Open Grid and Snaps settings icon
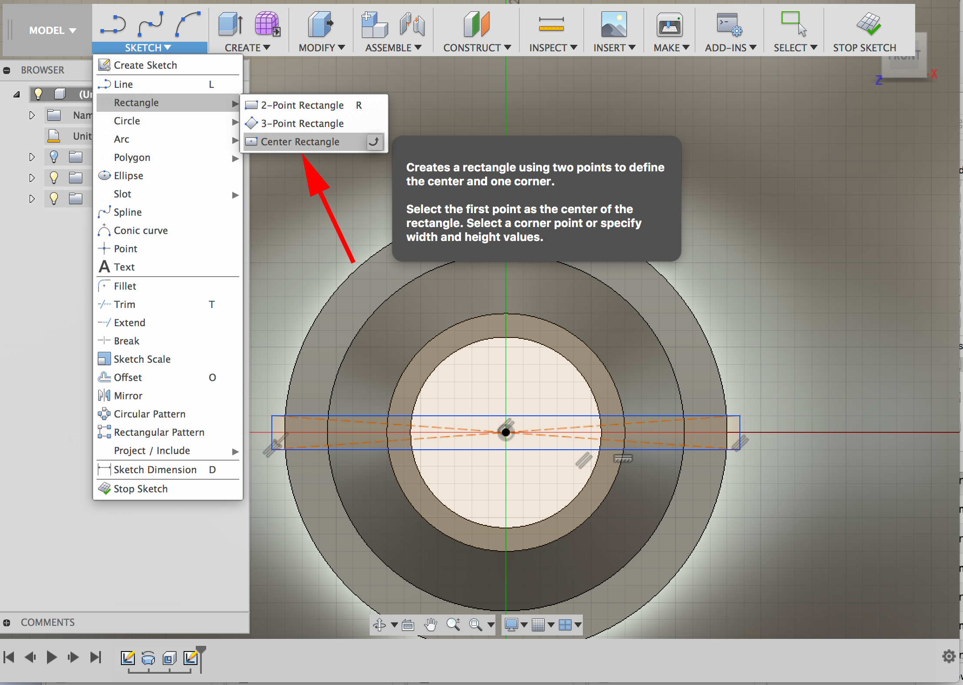 coord(538,625)
